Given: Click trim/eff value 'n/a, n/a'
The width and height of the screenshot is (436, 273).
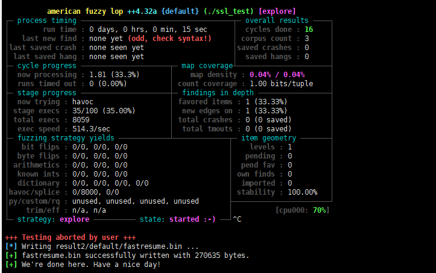Looking at the screenshot, I should pyautogui.click(x=89, y=210).
